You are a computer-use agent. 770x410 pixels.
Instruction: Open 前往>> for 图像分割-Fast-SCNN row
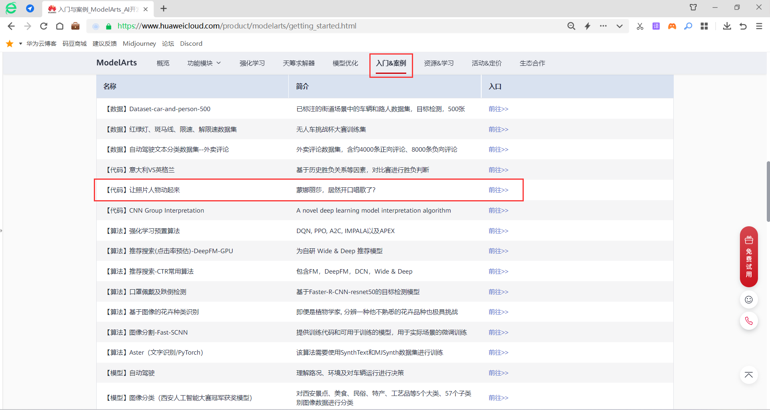click(x=498, y=332)
